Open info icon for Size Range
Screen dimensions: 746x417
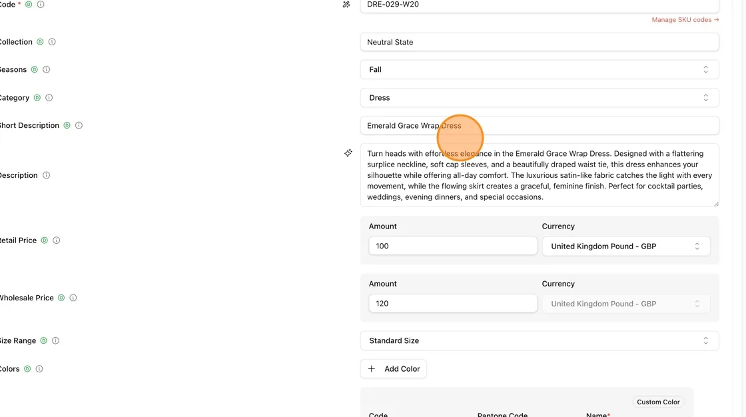point(56,340)
